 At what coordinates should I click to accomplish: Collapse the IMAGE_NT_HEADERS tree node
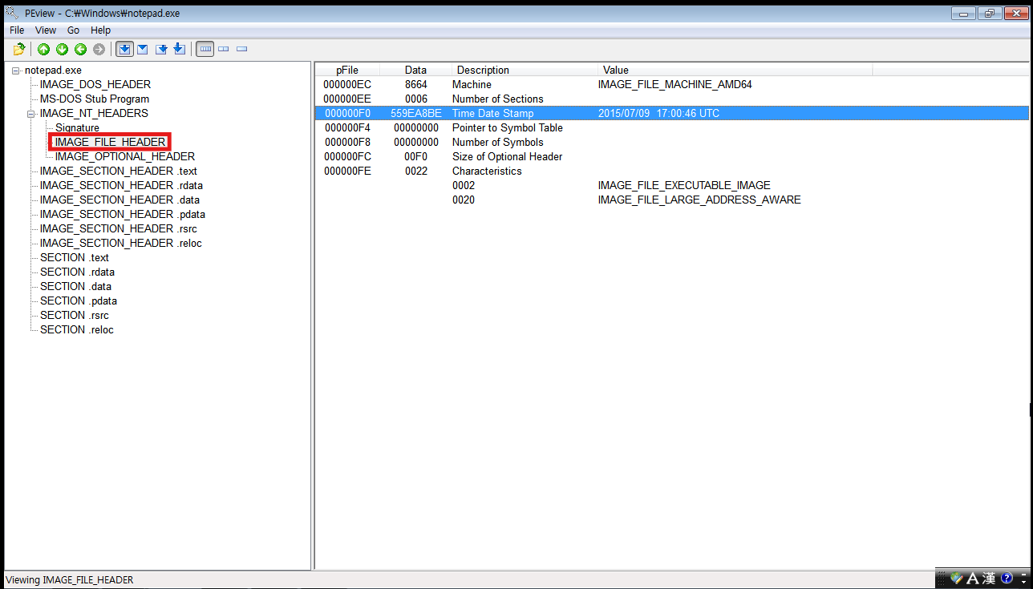coord(31,114)
